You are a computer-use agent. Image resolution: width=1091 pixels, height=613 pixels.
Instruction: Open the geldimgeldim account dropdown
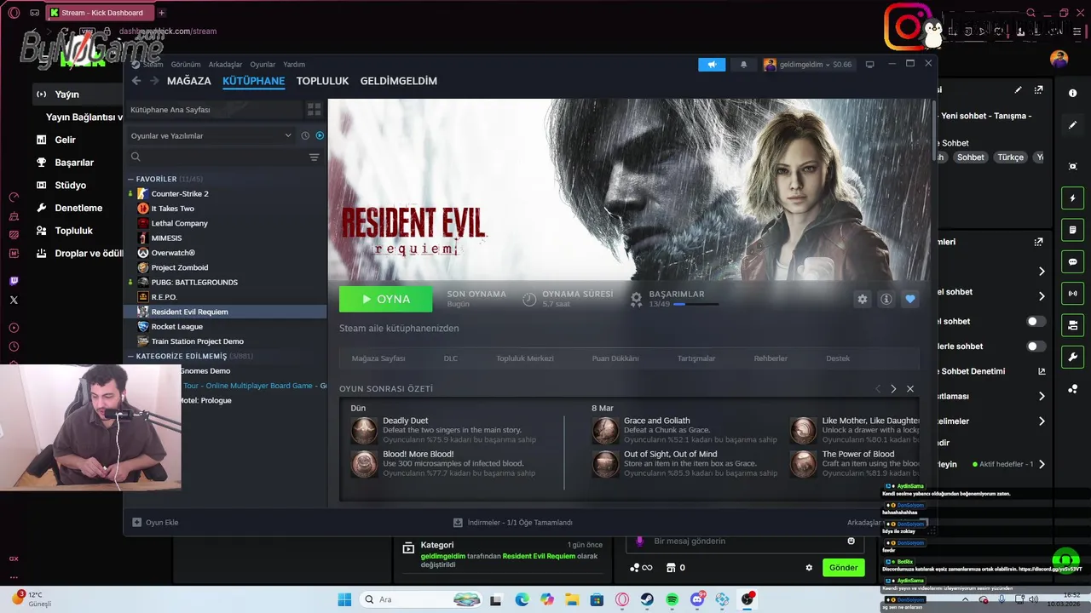tap(808, 65)
